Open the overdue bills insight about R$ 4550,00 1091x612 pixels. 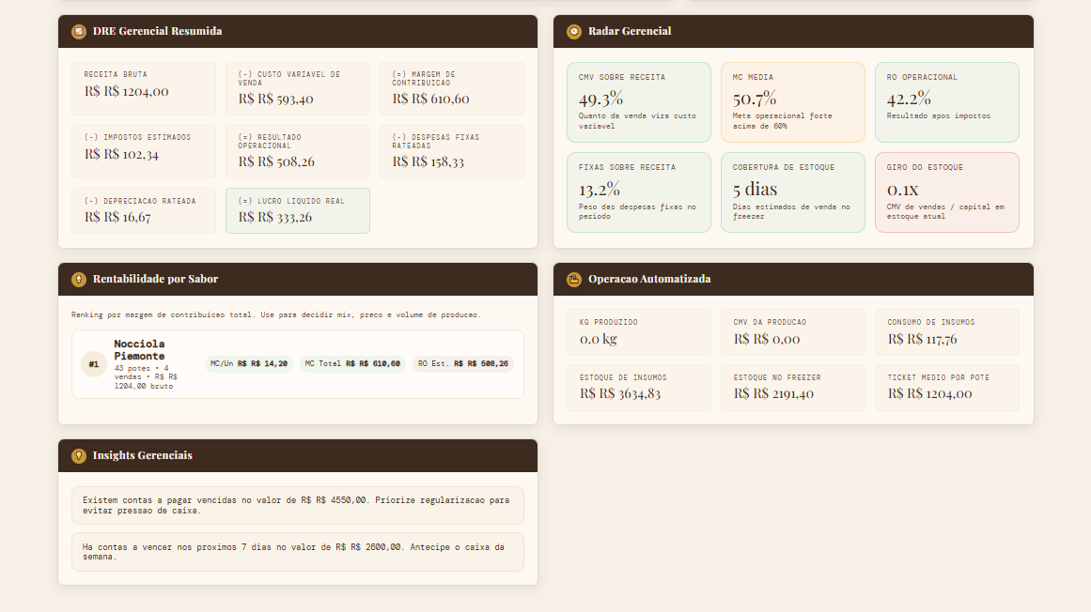(298, 505)
